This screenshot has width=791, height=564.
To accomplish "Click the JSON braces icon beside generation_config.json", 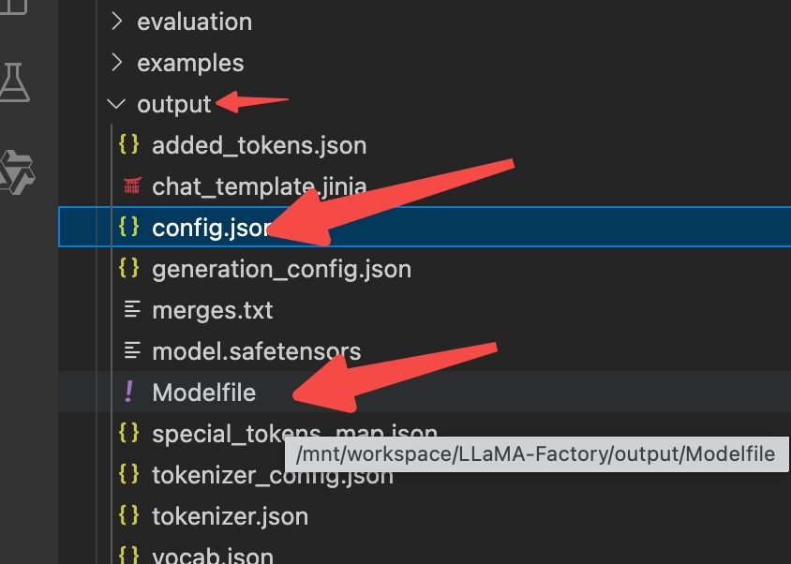I will 130,269.
